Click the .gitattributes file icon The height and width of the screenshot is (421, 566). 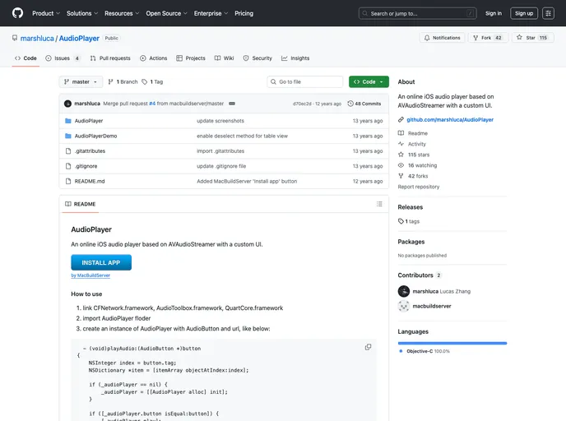67,151
